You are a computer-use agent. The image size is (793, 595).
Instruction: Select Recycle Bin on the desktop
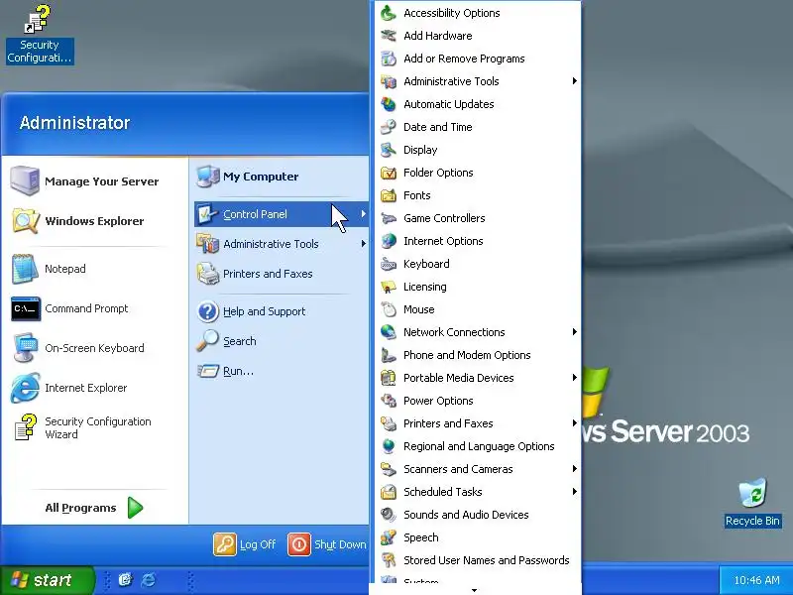(x=752, y=503)
